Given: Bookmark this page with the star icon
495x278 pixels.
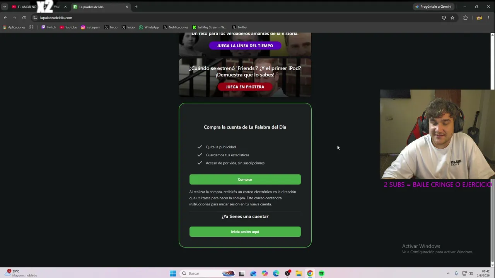Looking at the screenshot, I should click(452, 18).
